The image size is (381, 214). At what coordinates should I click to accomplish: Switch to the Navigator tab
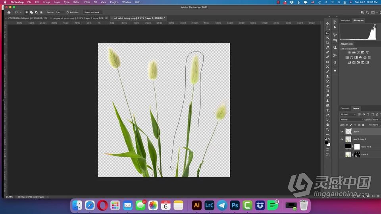pos(345,20)
